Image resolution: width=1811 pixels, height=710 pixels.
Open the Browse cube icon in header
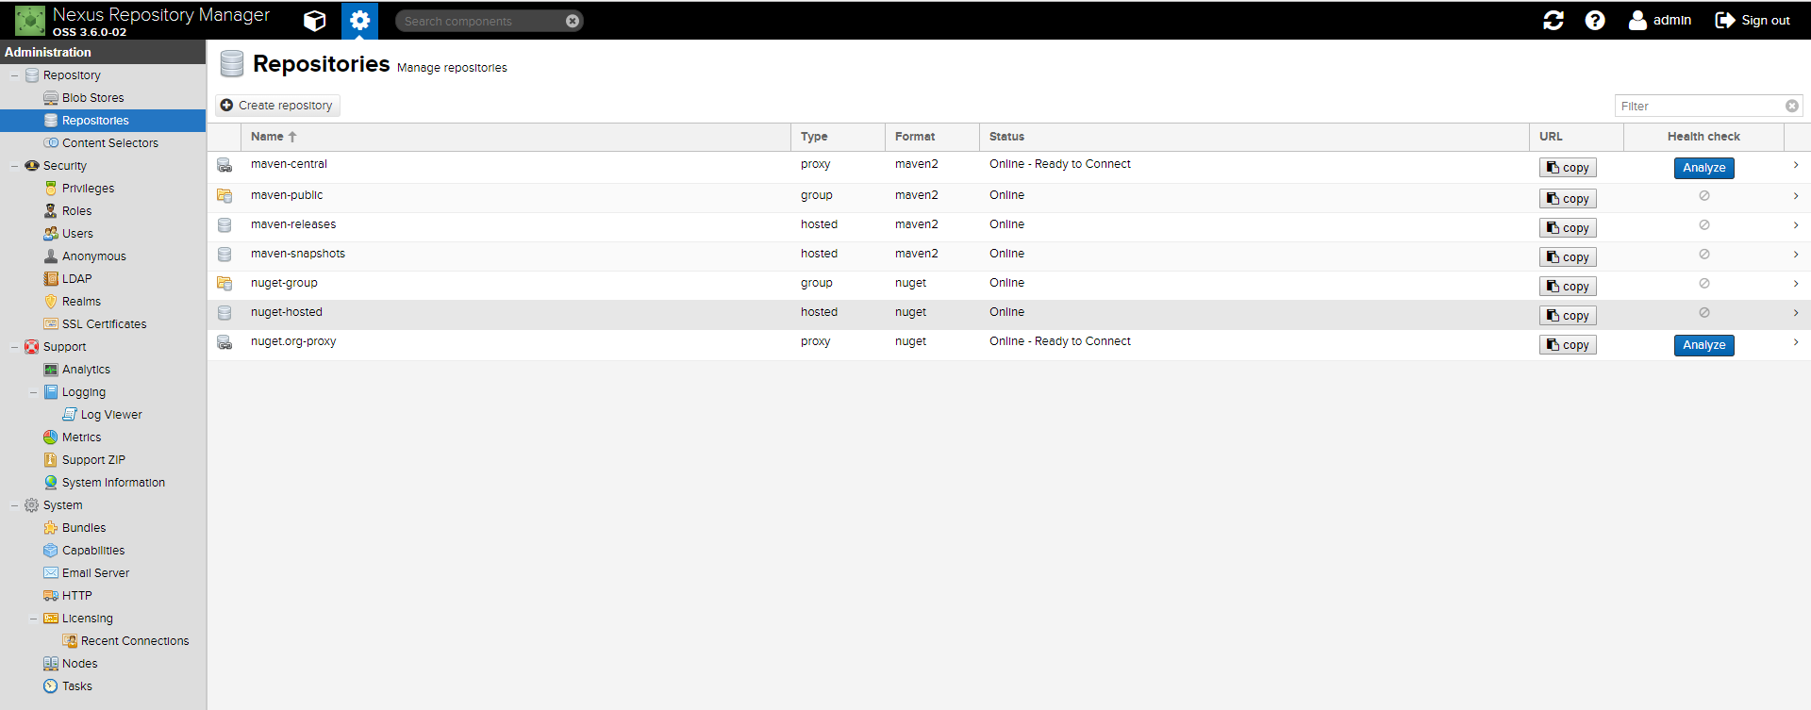315,20
